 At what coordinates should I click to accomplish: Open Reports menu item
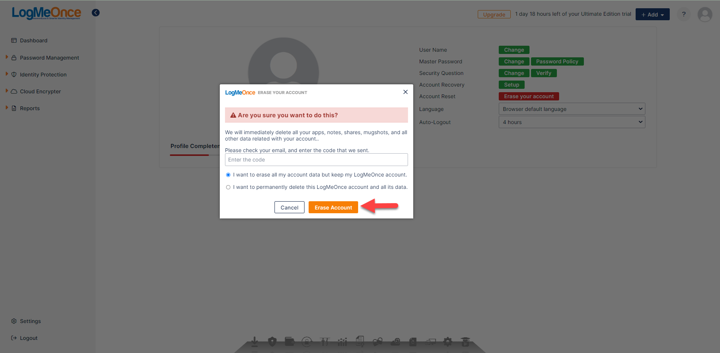tap(30, 108)
